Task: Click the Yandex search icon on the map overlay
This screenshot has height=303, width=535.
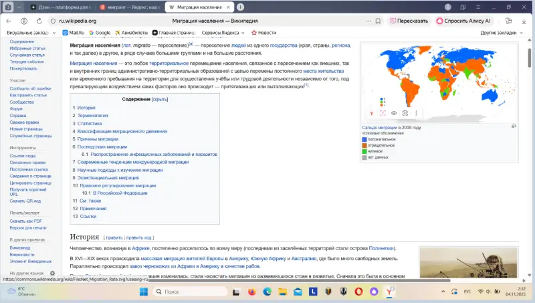Action: pos(372,113)
